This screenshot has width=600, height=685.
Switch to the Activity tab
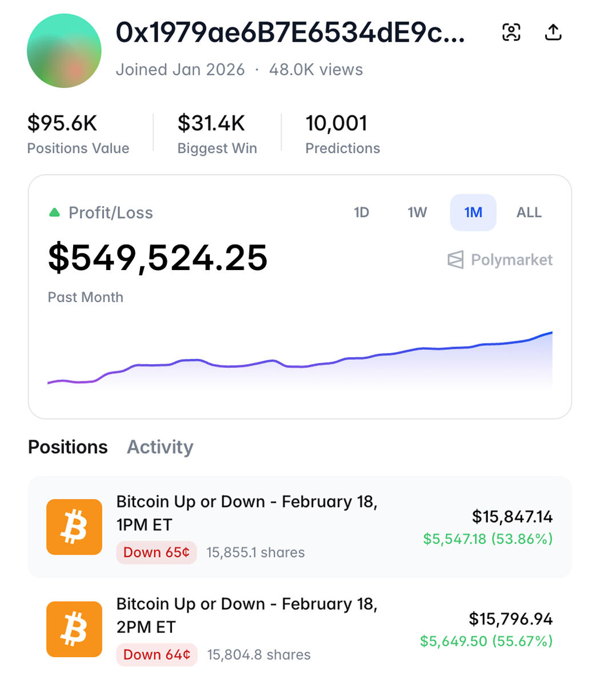(x=160, y=447)
